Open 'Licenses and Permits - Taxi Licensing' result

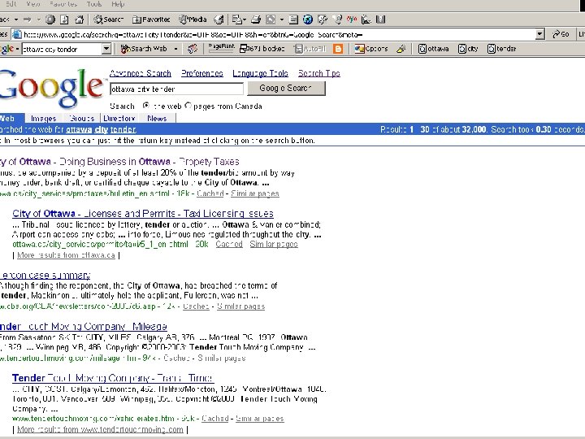[x=143, y=214]
